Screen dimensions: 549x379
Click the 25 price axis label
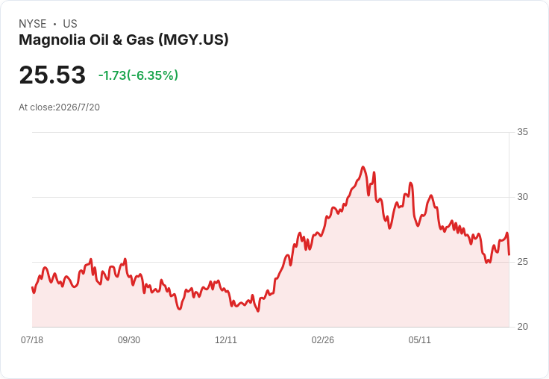pyautogui.click(x=522, y=262)
